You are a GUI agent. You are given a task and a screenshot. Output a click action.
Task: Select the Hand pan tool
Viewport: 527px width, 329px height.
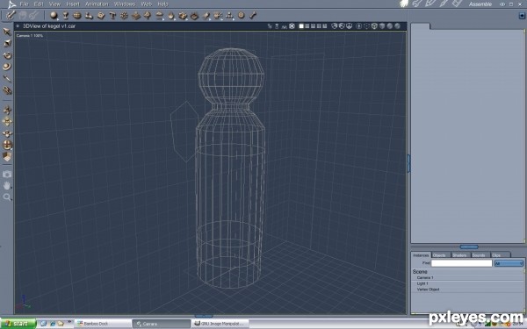(7, 186)
